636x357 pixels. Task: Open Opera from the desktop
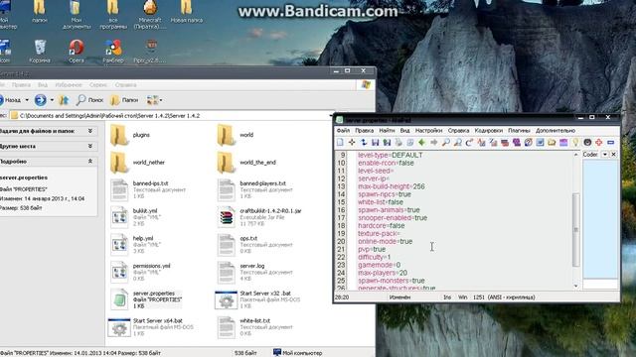coord(77,51)
